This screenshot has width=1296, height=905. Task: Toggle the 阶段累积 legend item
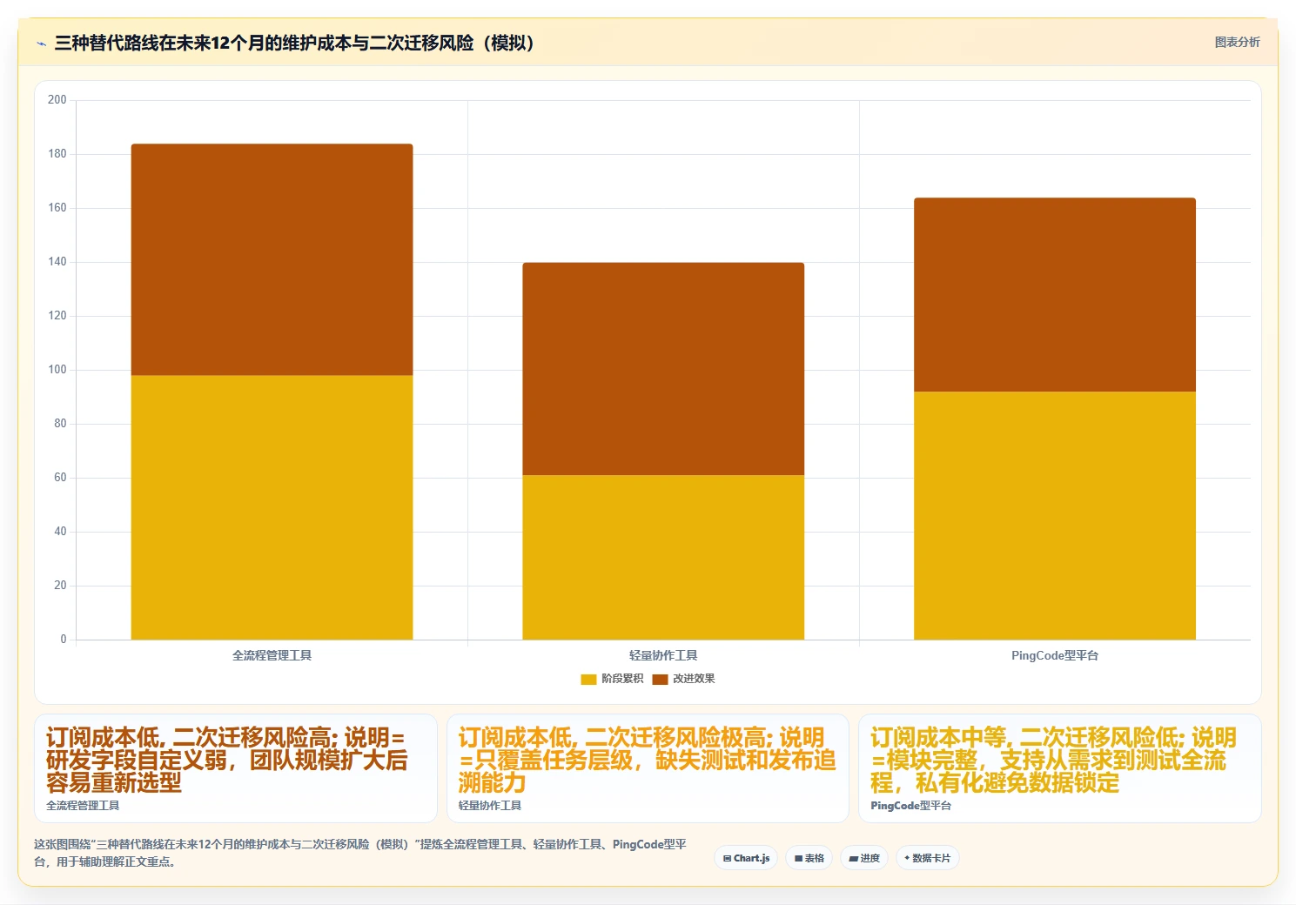pyautogui.click(x=612, y=679)
